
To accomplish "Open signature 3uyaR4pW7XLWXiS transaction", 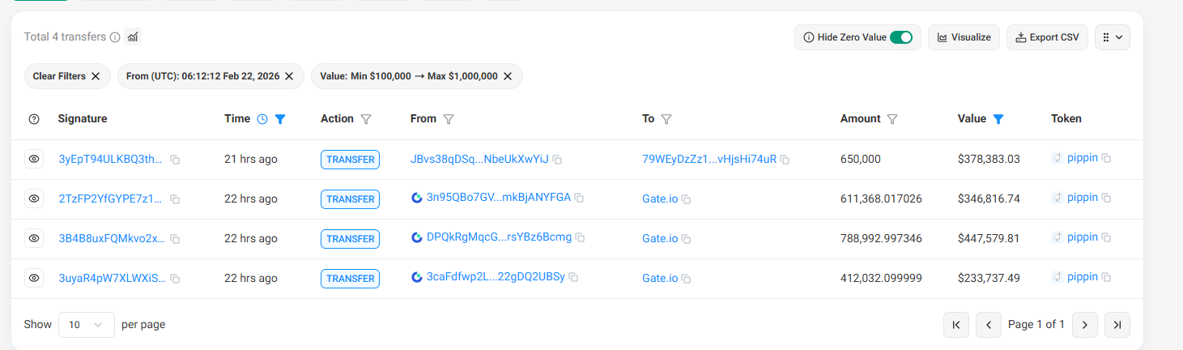I will [x=112, y=278].
